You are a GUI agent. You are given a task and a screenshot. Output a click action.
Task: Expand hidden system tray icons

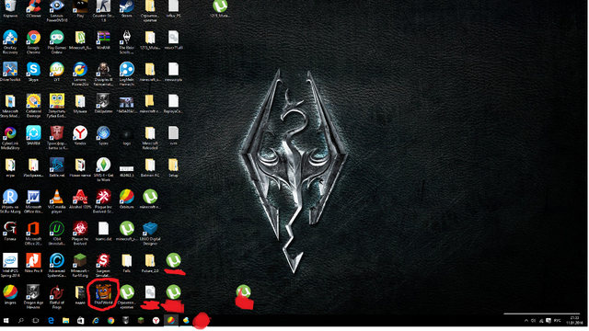[x=526, y=321]
